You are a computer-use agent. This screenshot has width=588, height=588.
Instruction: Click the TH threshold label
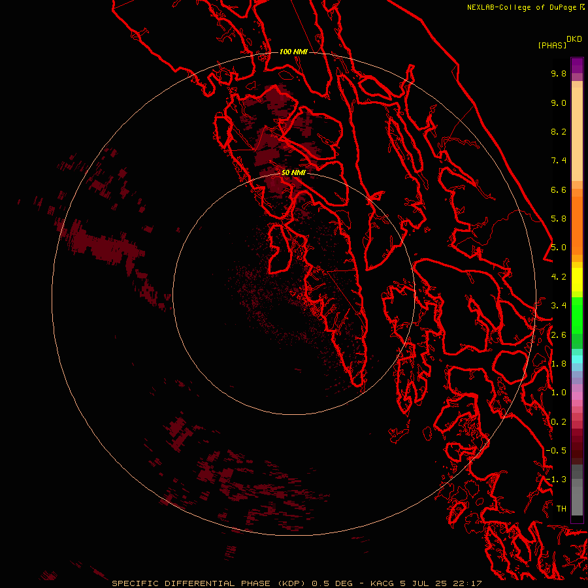[x=561, y=508]
